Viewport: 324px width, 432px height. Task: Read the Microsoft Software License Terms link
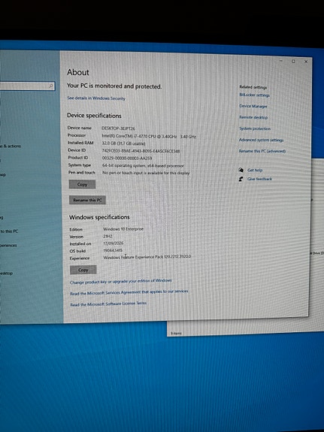[108, 304]
